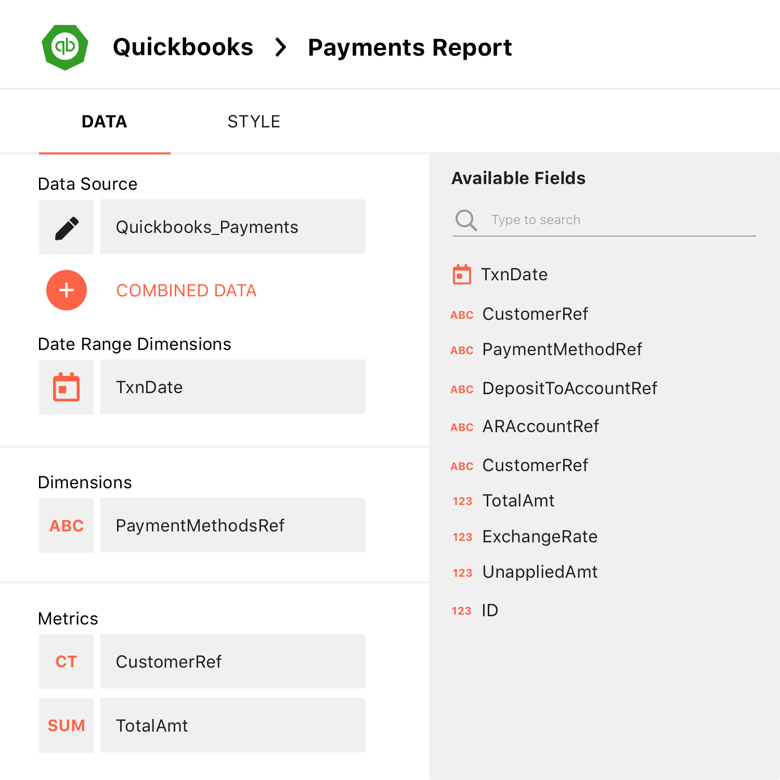Choose TxnDate in Available Fields list
The height and width of the screenshot is (780, 780).
click(x=514, y=275)
